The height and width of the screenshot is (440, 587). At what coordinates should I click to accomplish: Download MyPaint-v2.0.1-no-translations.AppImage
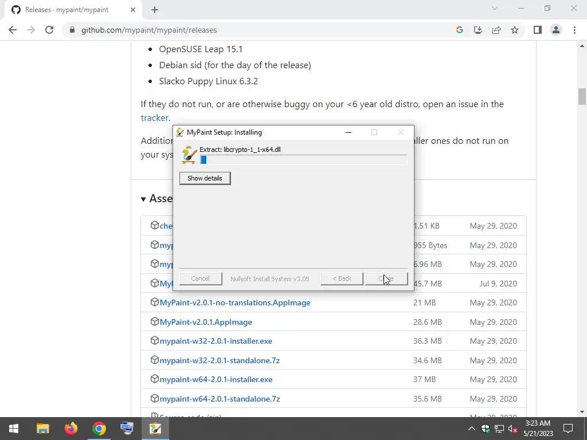click(235, 302)
